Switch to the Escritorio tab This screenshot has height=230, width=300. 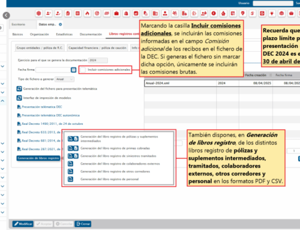coord(19,25)
